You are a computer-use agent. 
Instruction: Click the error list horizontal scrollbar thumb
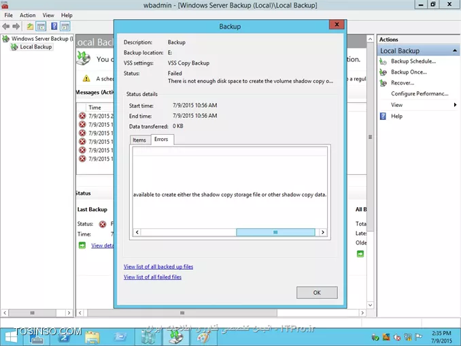coord(275,232)
